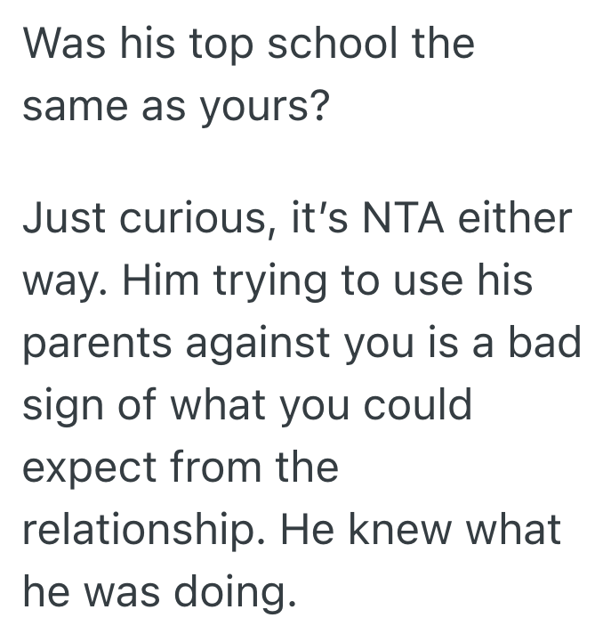Click the word "from" in the comment

click(x=225, y=468)
